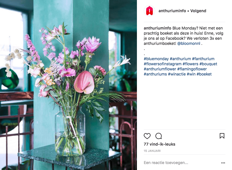The image size is (232, 170).
Task: Open the anthuriuminfo profile avatar
Action: tap(149, 11)
